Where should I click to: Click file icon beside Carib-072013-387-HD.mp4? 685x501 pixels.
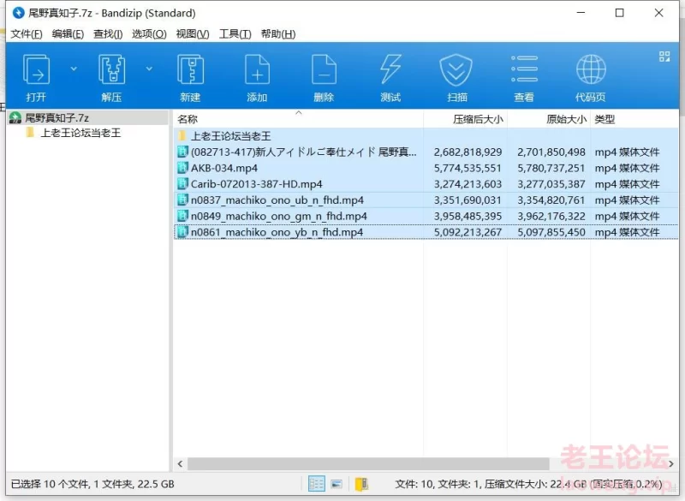(x=182, y=184)
